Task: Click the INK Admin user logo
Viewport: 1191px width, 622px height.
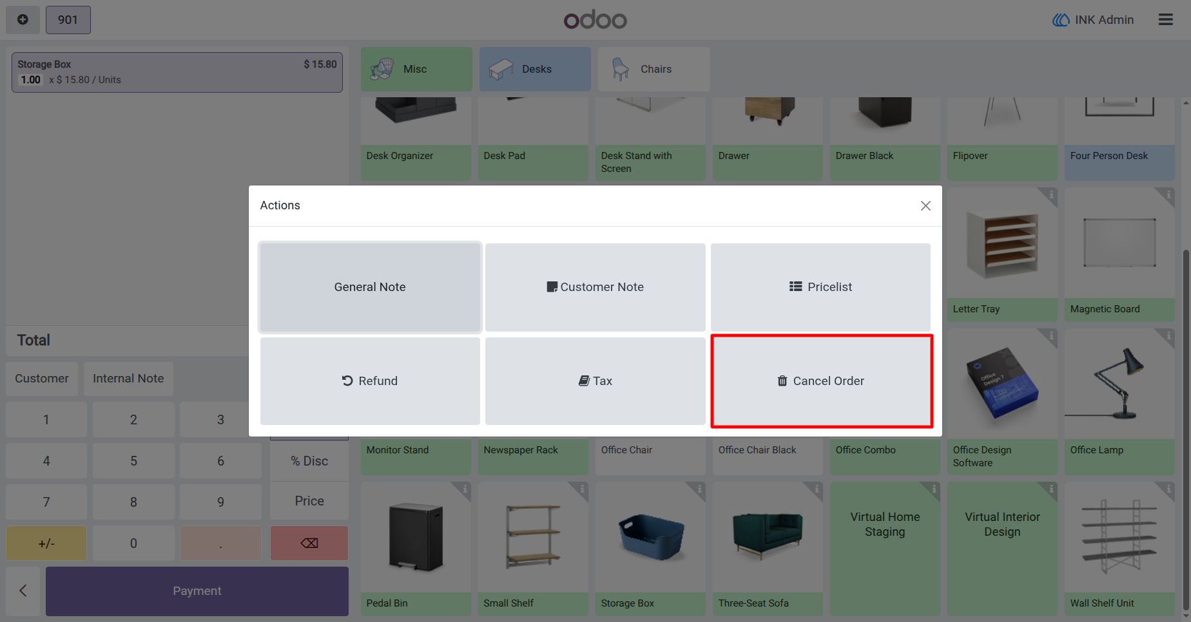Action: point(1061,20)
